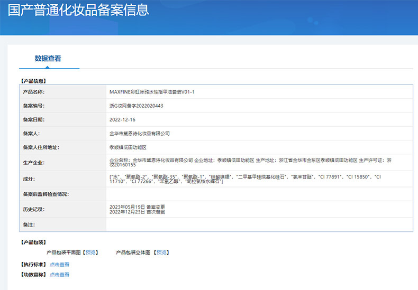418x290 pixels.
Task: Click the filing date 2022-12-16
Action: 122,120
